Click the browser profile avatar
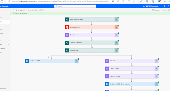The height and width of the screenshot is (91, 170). [x=159, y=1]
